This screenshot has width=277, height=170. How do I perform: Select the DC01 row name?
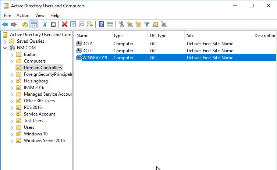[88, 44]
